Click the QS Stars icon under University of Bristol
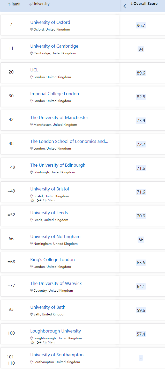The height and width of the screenshot is (369, 165). [32, 200]
